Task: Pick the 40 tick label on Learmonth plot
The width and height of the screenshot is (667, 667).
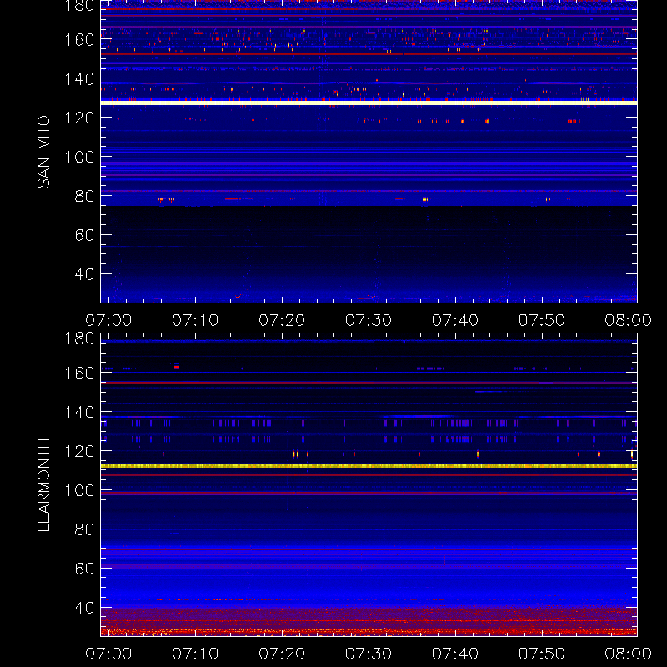Action: pyautogui.click(x=84, y=608)
